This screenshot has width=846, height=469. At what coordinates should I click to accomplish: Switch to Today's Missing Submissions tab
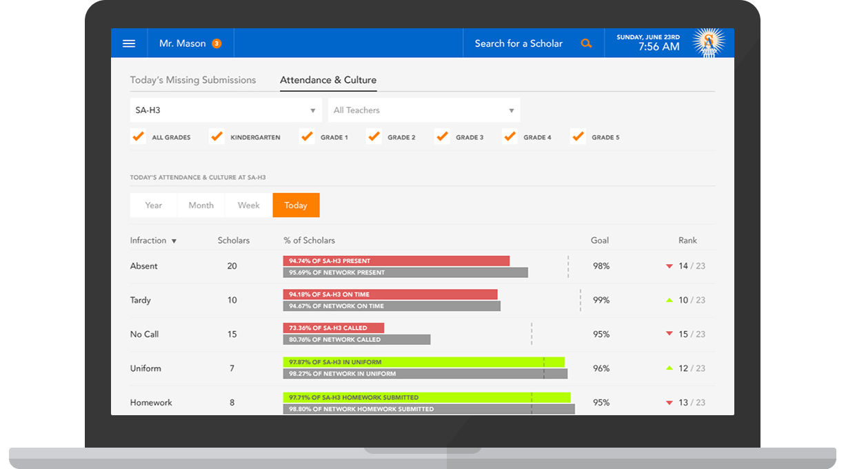pyautogui.click(x=193, y=79)
